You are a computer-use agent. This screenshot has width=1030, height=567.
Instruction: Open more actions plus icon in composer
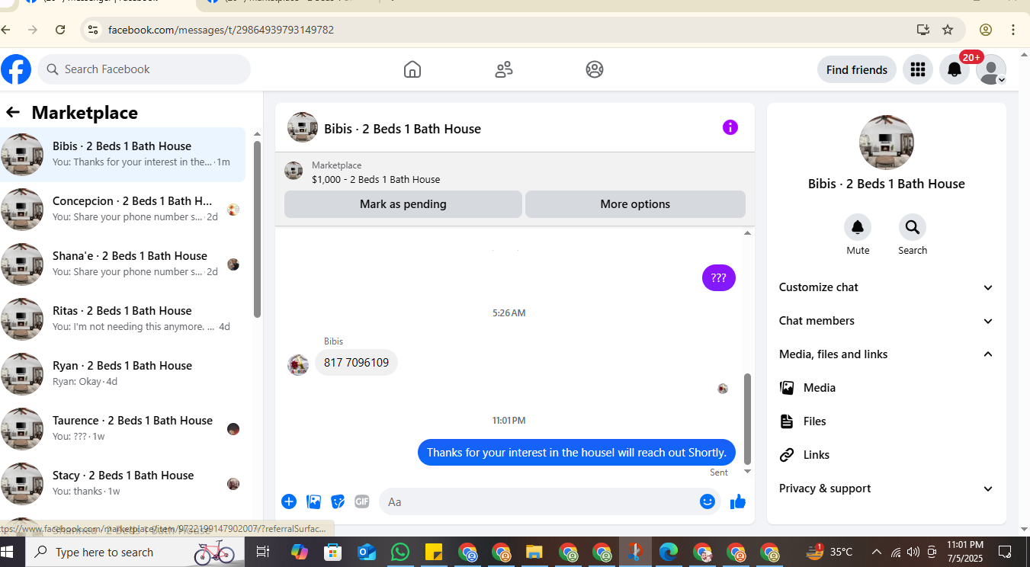point(289,501)
